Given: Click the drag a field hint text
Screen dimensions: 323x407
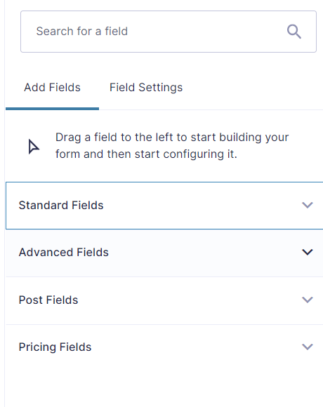Looking at the screenshot, I should [x=172, y=146].
